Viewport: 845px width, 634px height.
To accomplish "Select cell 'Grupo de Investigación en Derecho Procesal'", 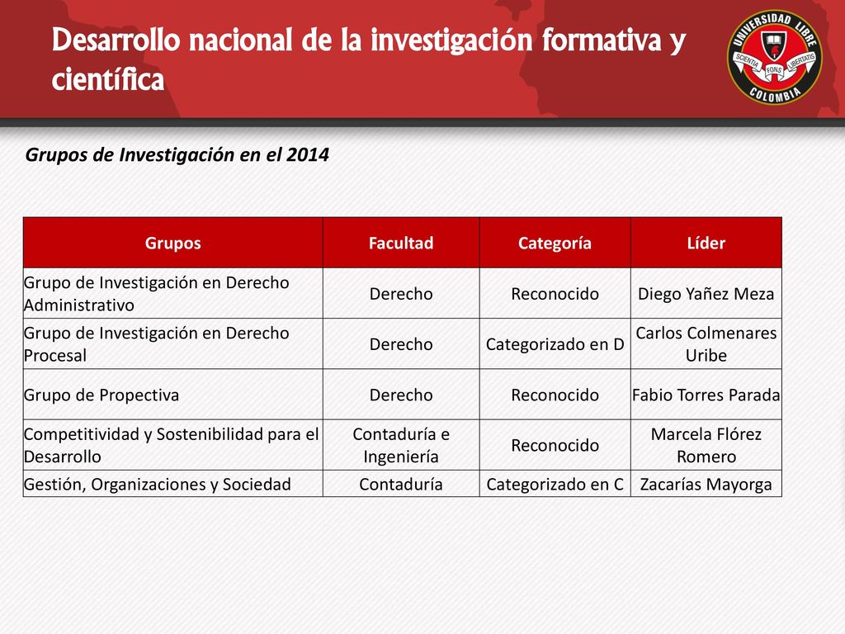I will tap(173, 344).
